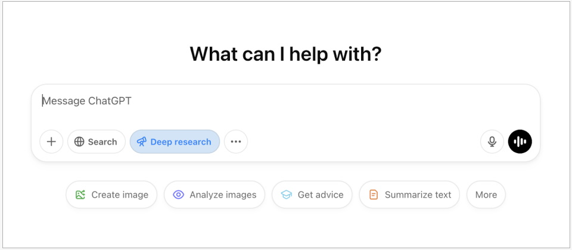The image size is (572, 250).
Task: Launch voice mode with the black waveform button
Action: pyautogui.click(x=520, y=142)
